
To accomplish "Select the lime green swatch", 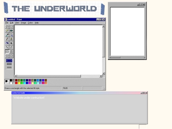I will pyautogui.click(x=22, y=83).
